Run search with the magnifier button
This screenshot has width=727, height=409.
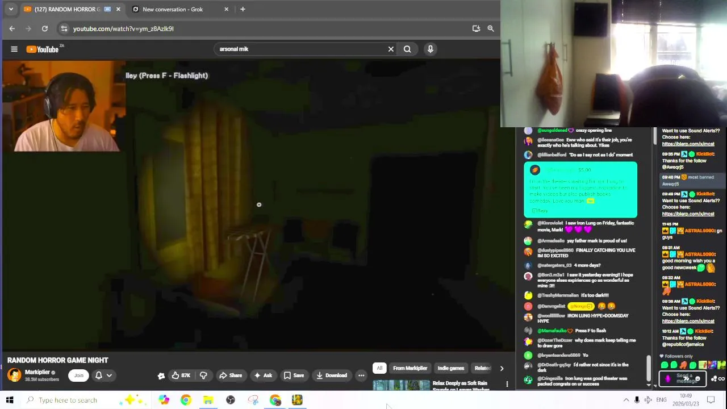click(407, 49)
